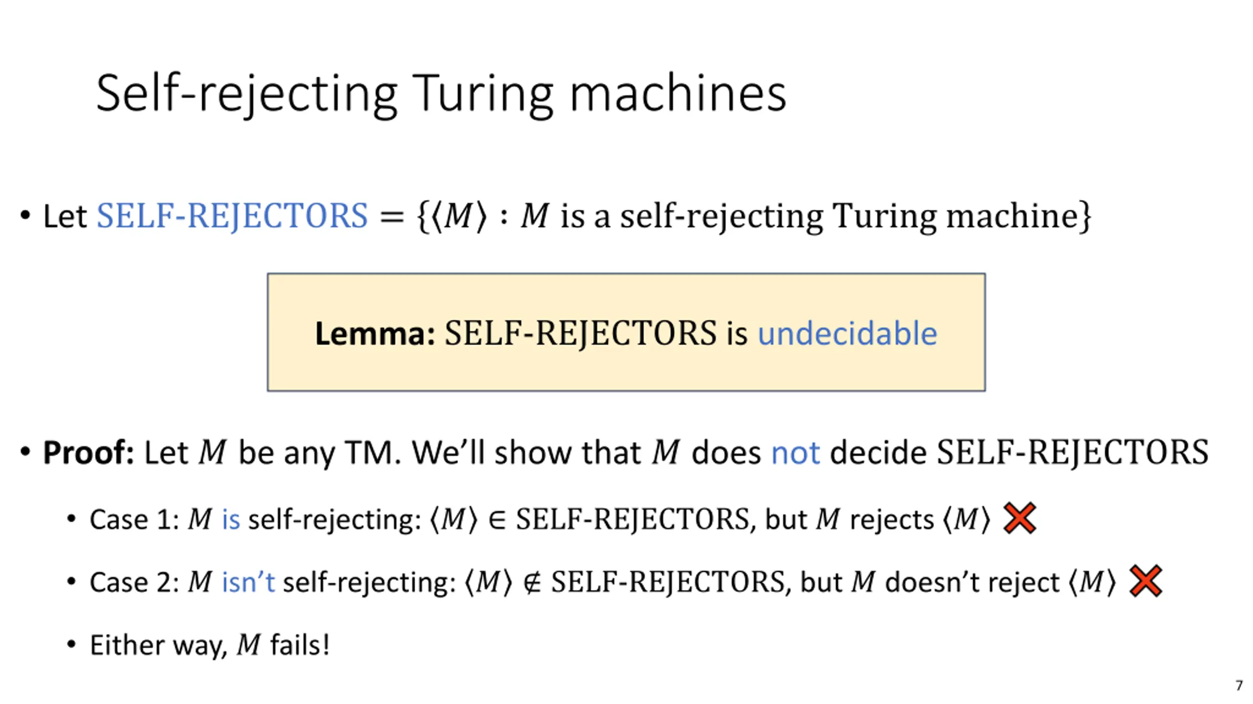Image resolution: width=1253 pixels, height=704 pixels.
Task: Click the bold 'Lemma:' label
Action: [x=375, y=333]
